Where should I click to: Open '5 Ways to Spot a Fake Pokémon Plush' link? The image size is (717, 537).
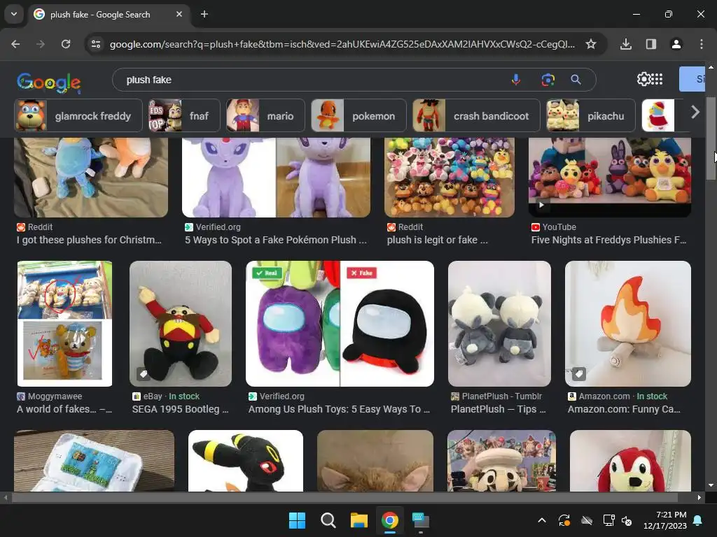(x=276, y=240)
